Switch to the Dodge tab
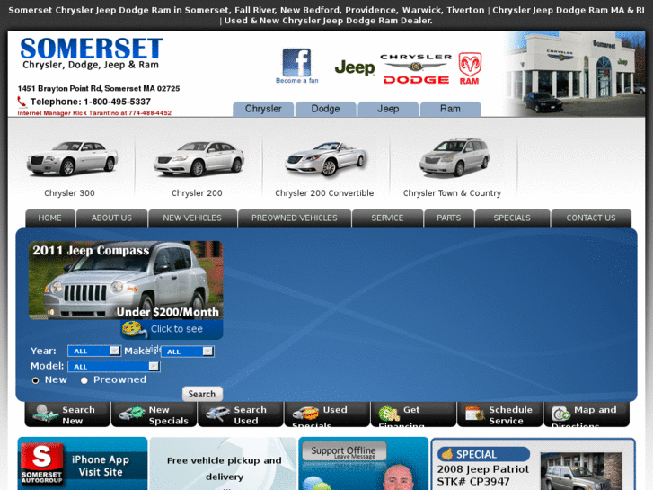The height and width of the screenshot is (490, 653). click(x=326, y=109)
